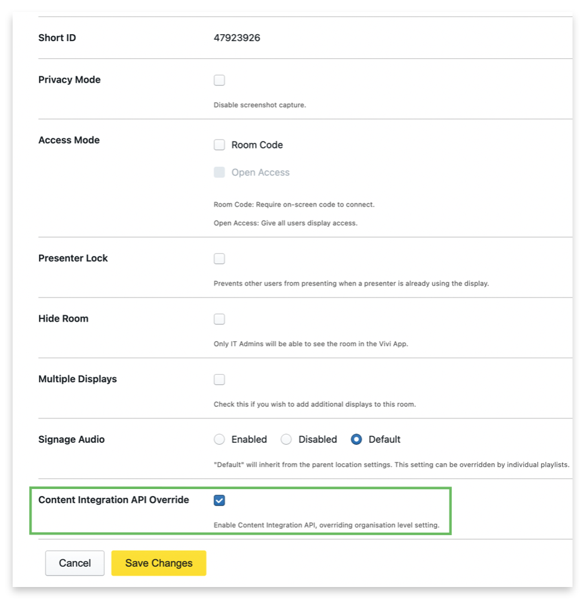Image resolution: width=582 pixels, height=599 pixels.
Task: Choose Default Signage Audio radio button
Action: tap(356, 439)
